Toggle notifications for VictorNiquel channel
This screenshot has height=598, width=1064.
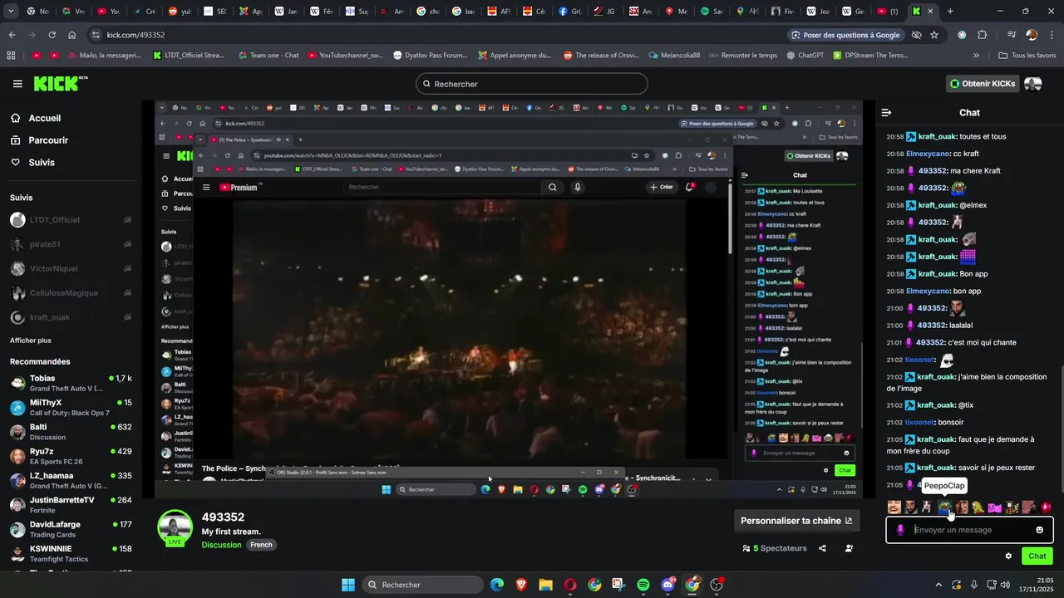click(127, 268)
